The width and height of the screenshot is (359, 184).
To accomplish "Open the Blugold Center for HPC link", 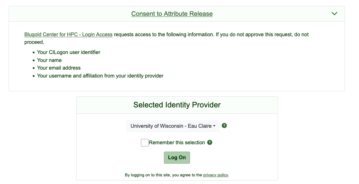I will pyautogui.click(x=68, y=34).
